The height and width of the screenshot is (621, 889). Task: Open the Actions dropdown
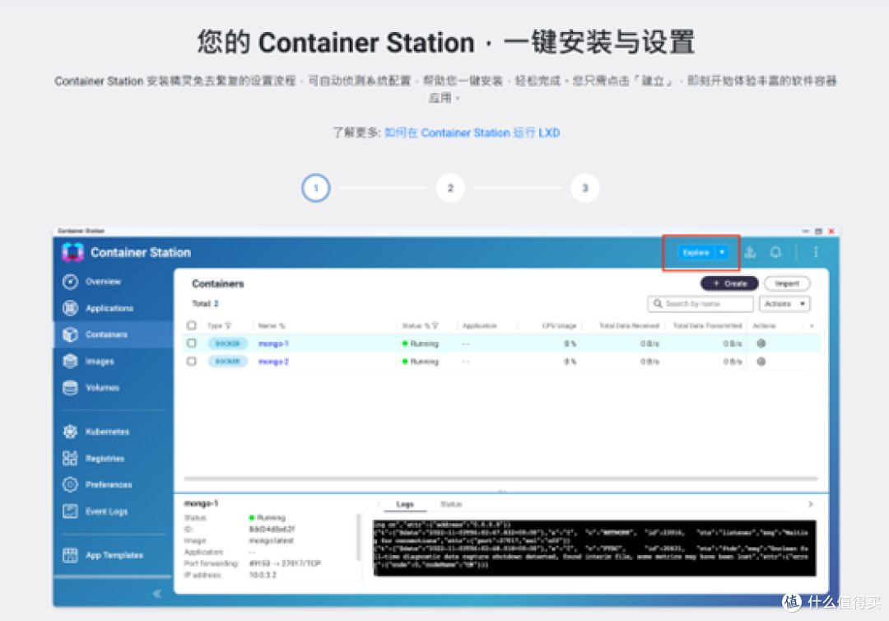(x=784, y=304)
